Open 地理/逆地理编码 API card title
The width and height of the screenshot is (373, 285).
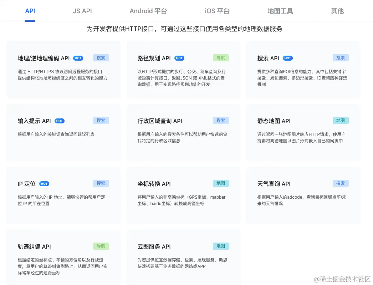point(44,58)
